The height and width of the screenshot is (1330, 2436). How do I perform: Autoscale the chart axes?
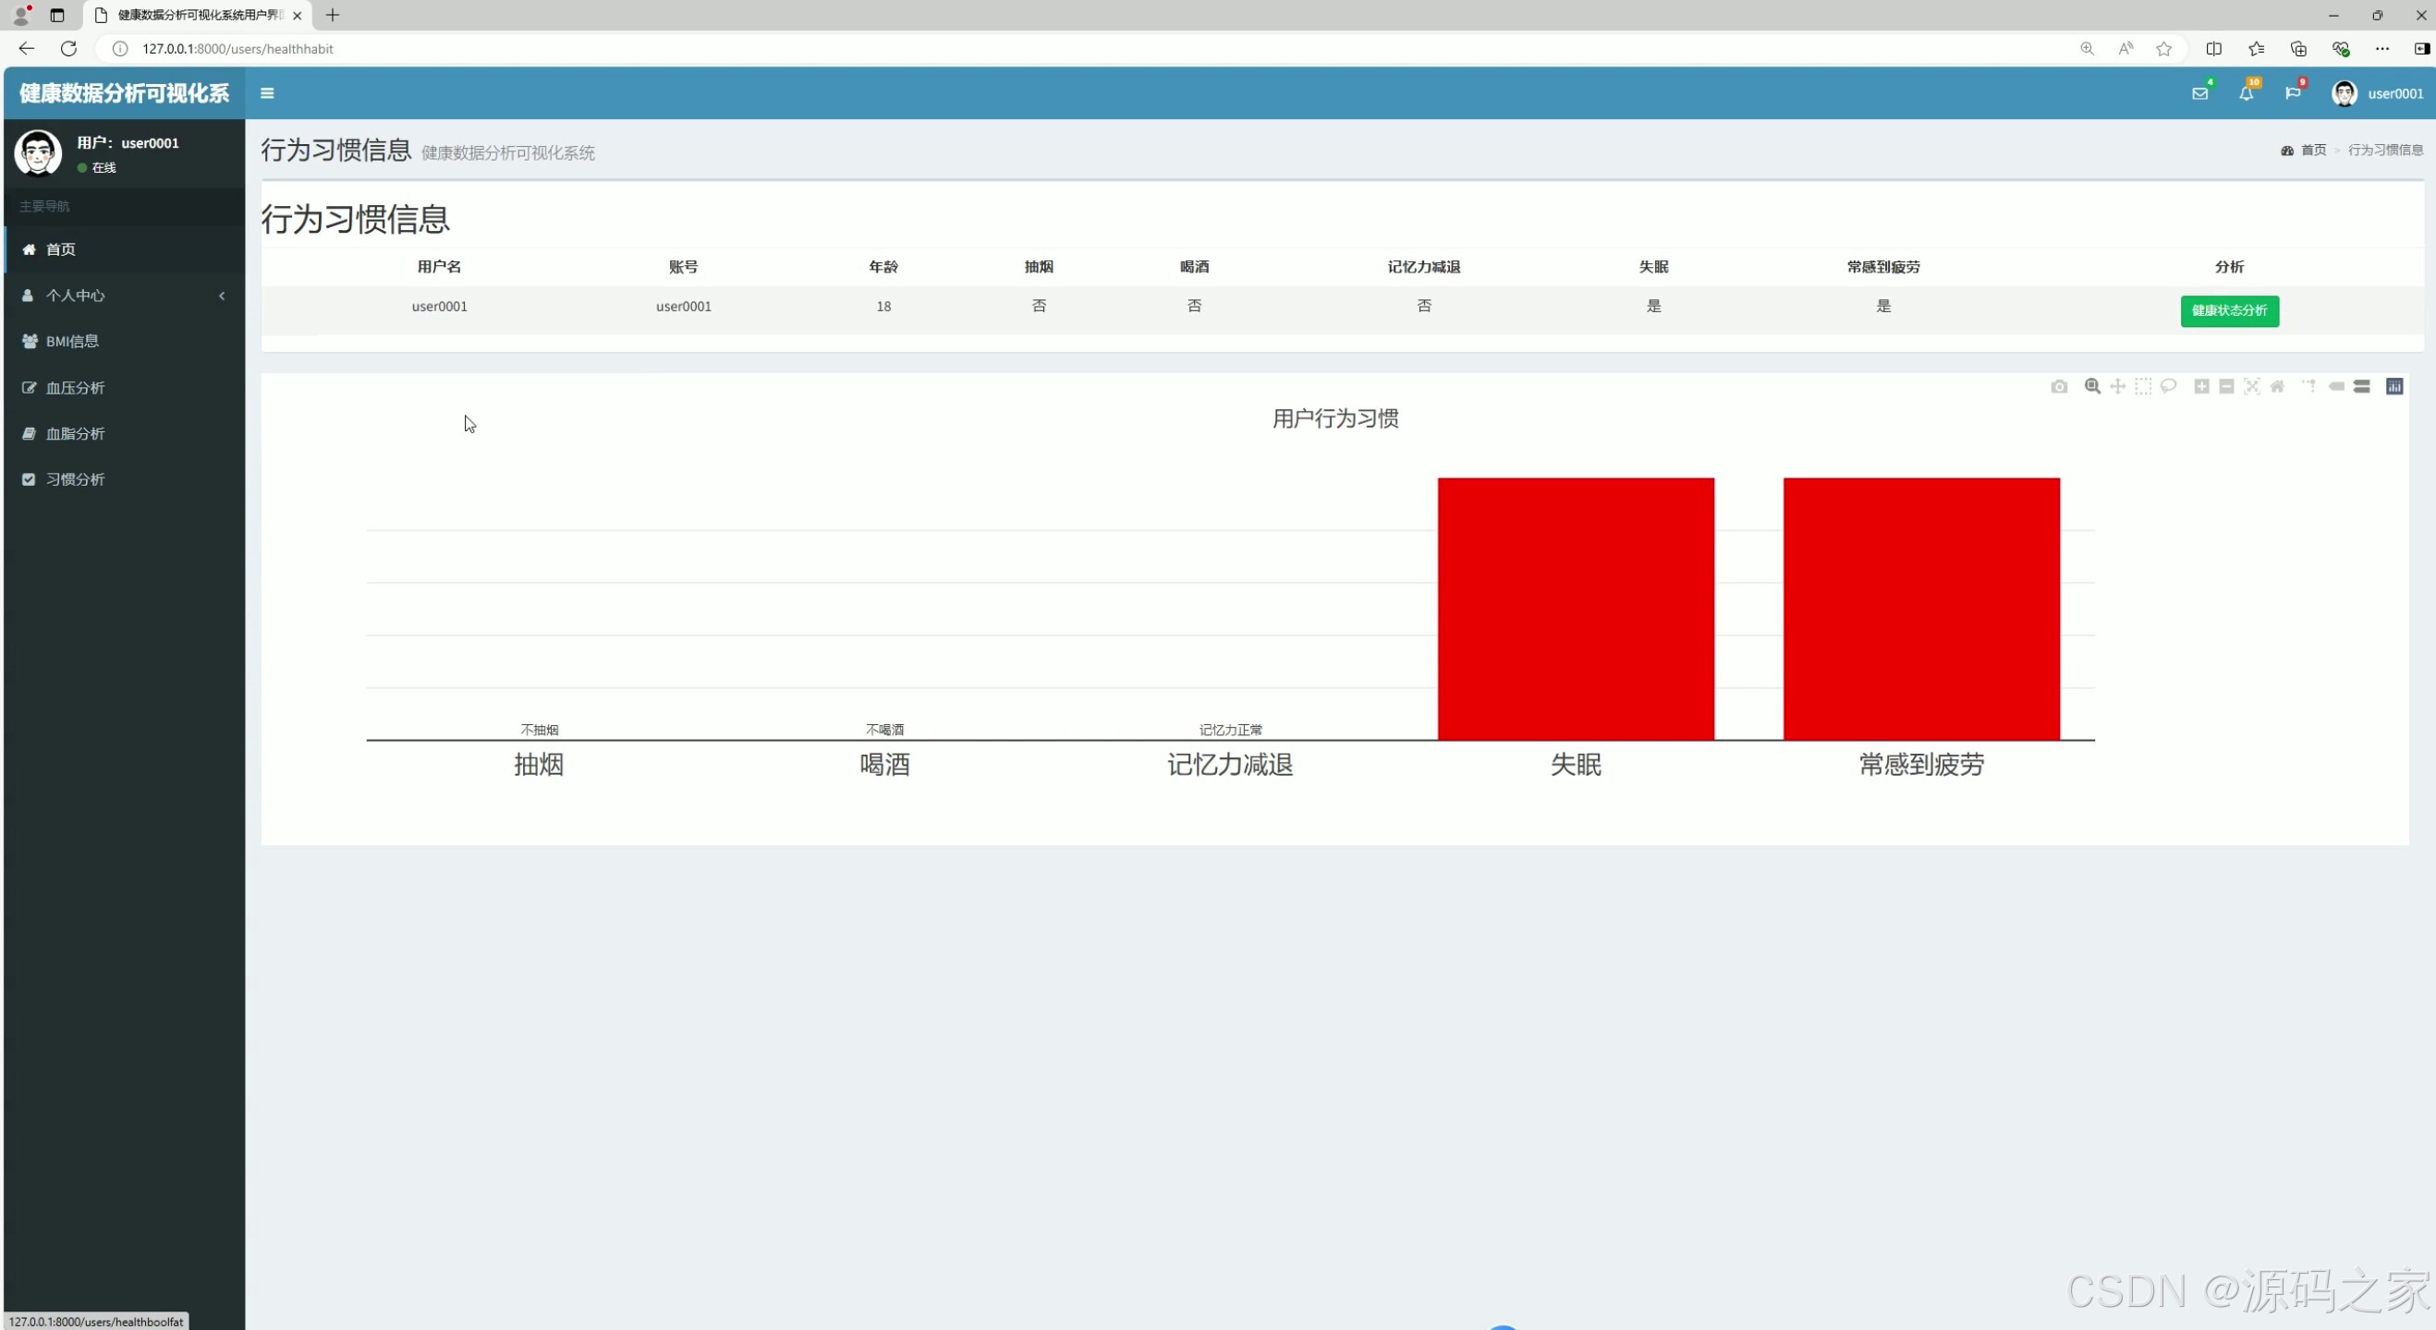(2251, 387)
